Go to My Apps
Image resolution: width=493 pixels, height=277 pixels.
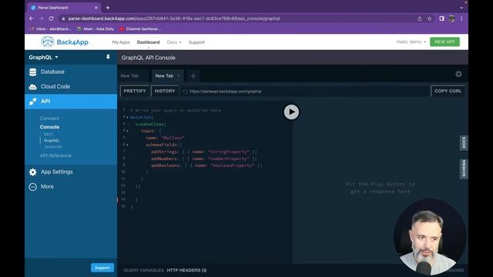121,42
